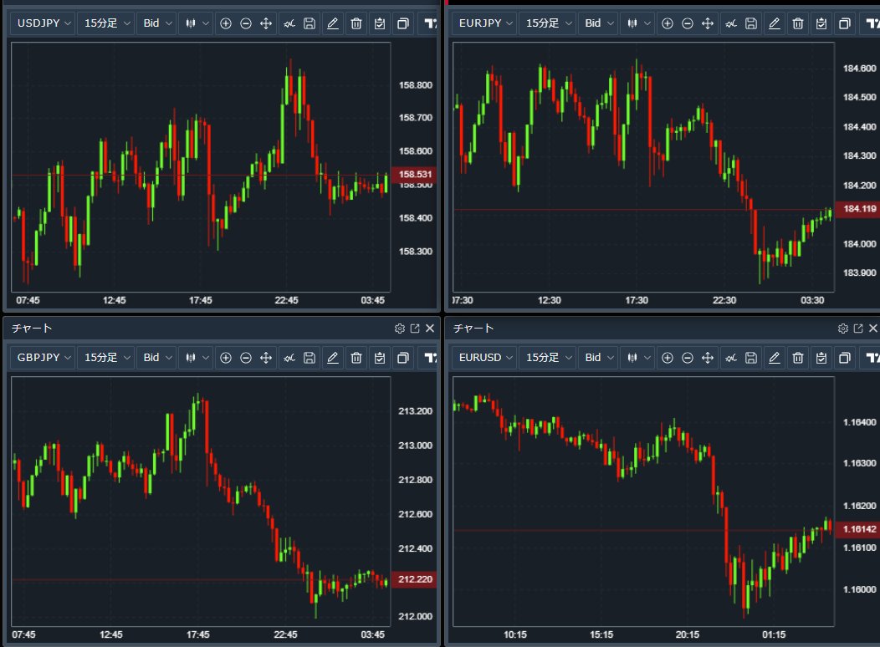Click the trash icon on EURJPY toolbar
Screen dimensions: 880x647
point(798,23)
